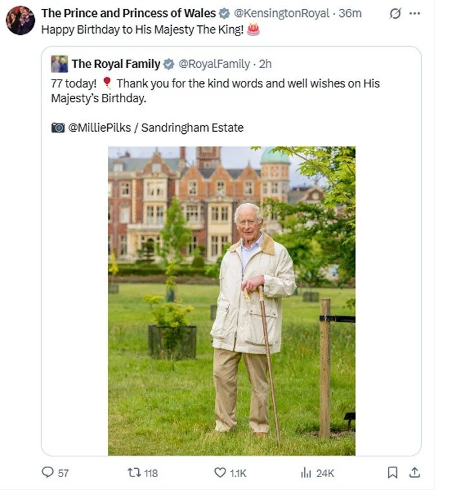Share the post via the share icon
This screenshot has height=490, width=452.
[x=415, y=473]
